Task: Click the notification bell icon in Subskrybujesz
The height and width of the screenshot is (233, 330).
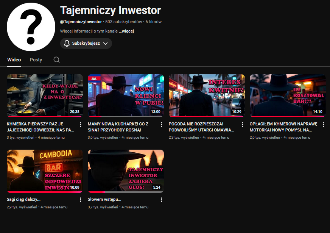Action: coord(67,44)
